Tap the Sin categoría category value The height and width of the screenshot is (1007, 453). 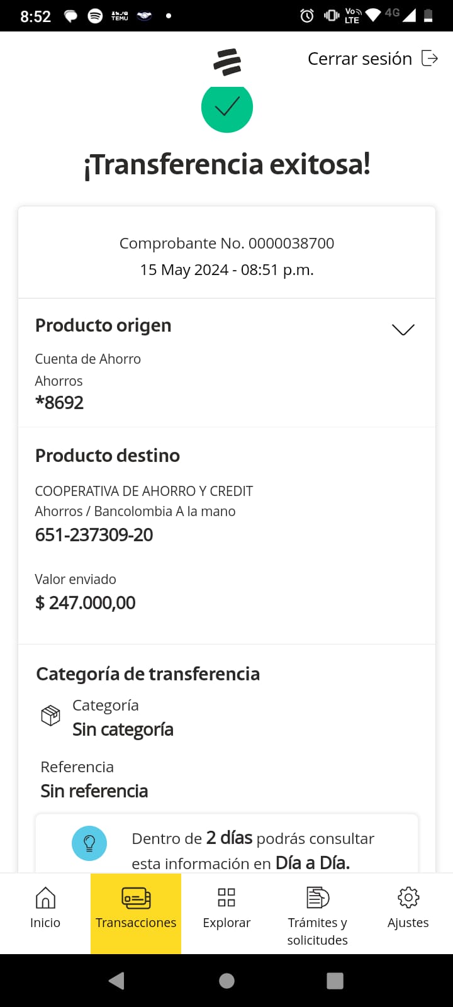coord(123,729)
